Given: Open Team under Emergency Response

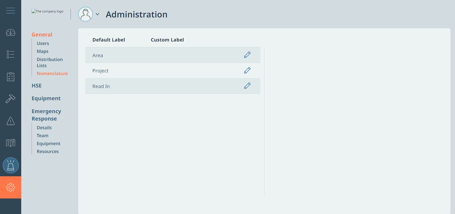Looking at the screenshot, I should pyautogui.click(x=43, y=136).
